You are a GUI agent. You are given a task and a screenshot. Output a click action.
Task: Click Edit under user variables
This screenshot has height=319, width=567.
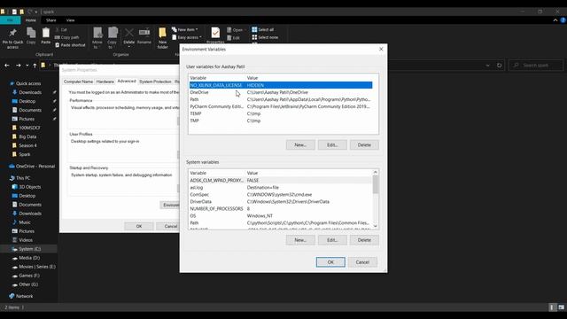pyautogui.click(x=332, y=145)
